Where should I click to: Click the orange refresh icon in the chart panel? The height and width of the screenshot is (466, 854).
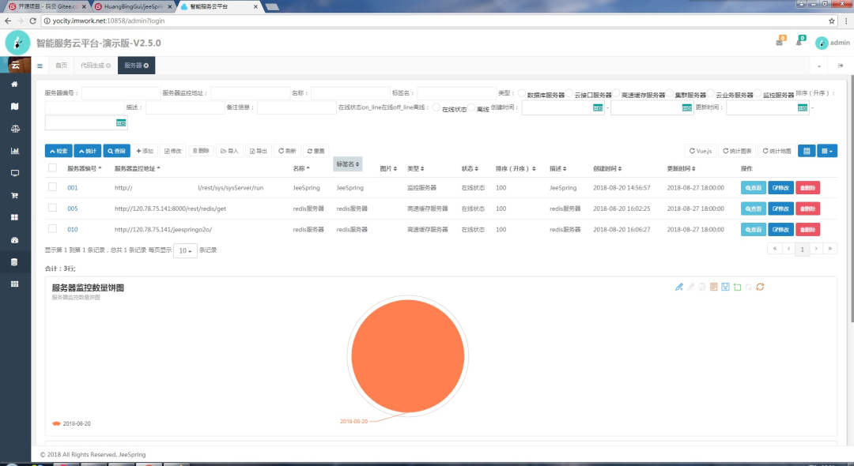tap(761, 287)
